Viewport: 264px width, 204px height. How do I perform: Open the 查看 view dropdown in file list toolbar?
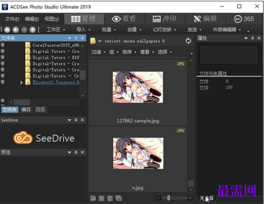coord(147,52)
